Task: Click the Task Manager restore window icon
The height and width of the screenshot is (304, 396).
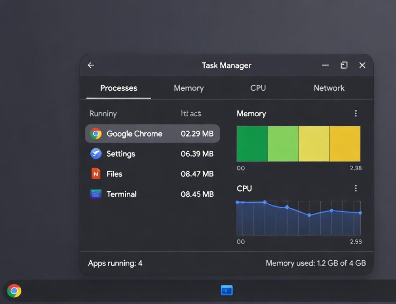Action: pos(344,65)
